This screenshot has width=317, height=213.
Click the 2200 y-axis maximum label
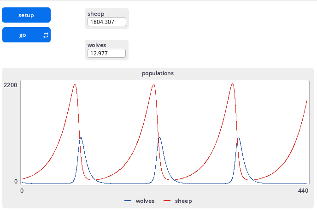click(10, 85)
